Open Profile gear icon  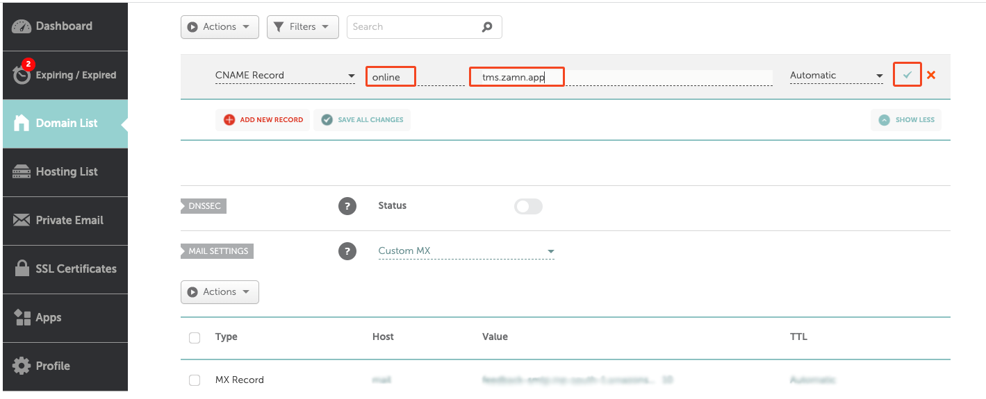click(22, 366)
